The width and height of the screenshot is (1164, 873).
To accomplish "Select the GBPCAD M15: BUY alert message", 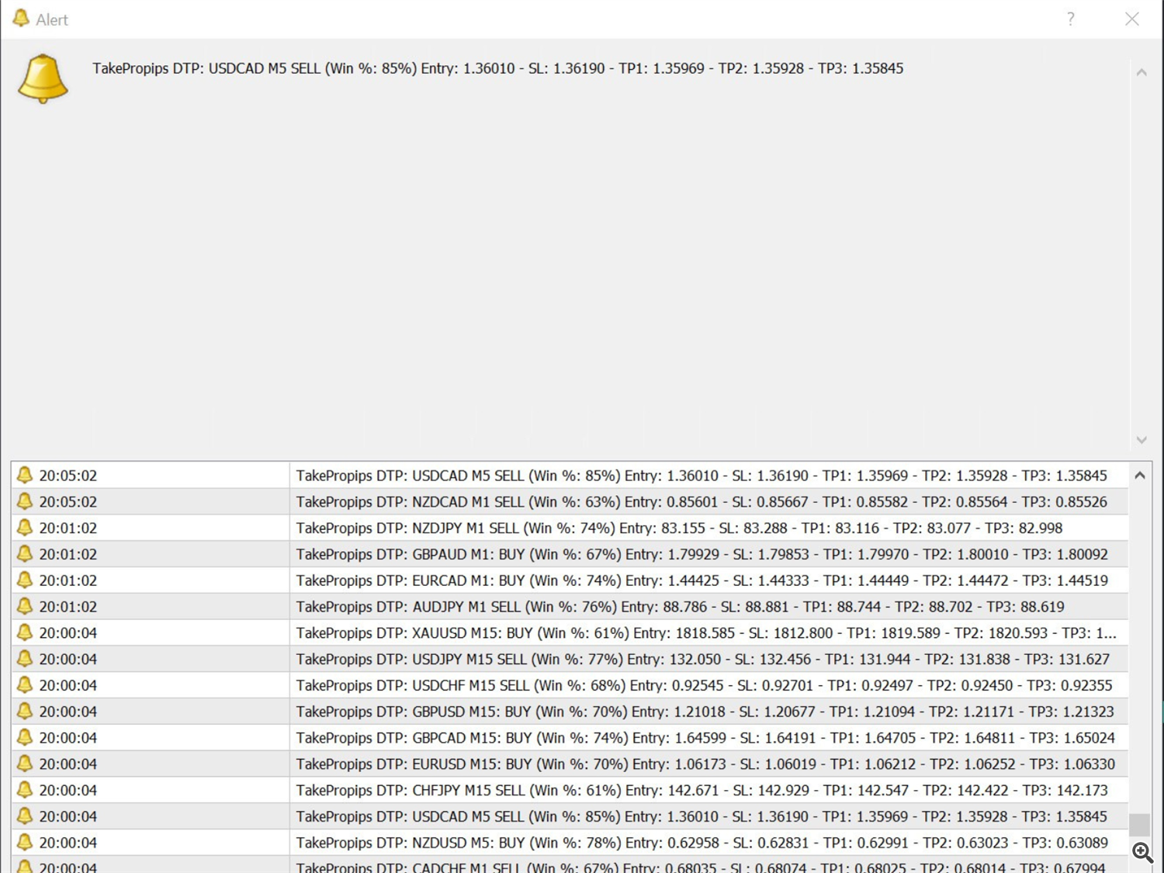I will 705,738.
